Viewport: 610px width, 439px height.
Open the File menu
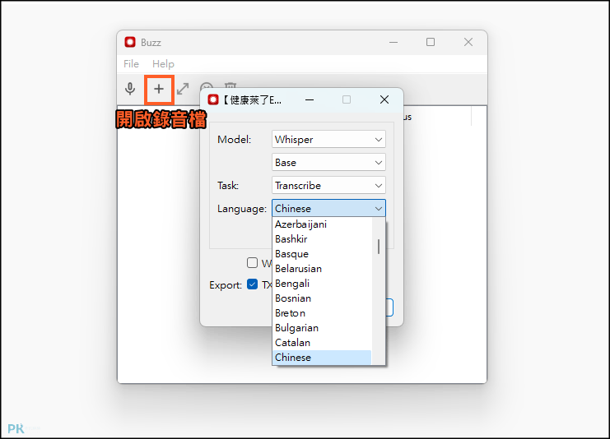point(131,64)
